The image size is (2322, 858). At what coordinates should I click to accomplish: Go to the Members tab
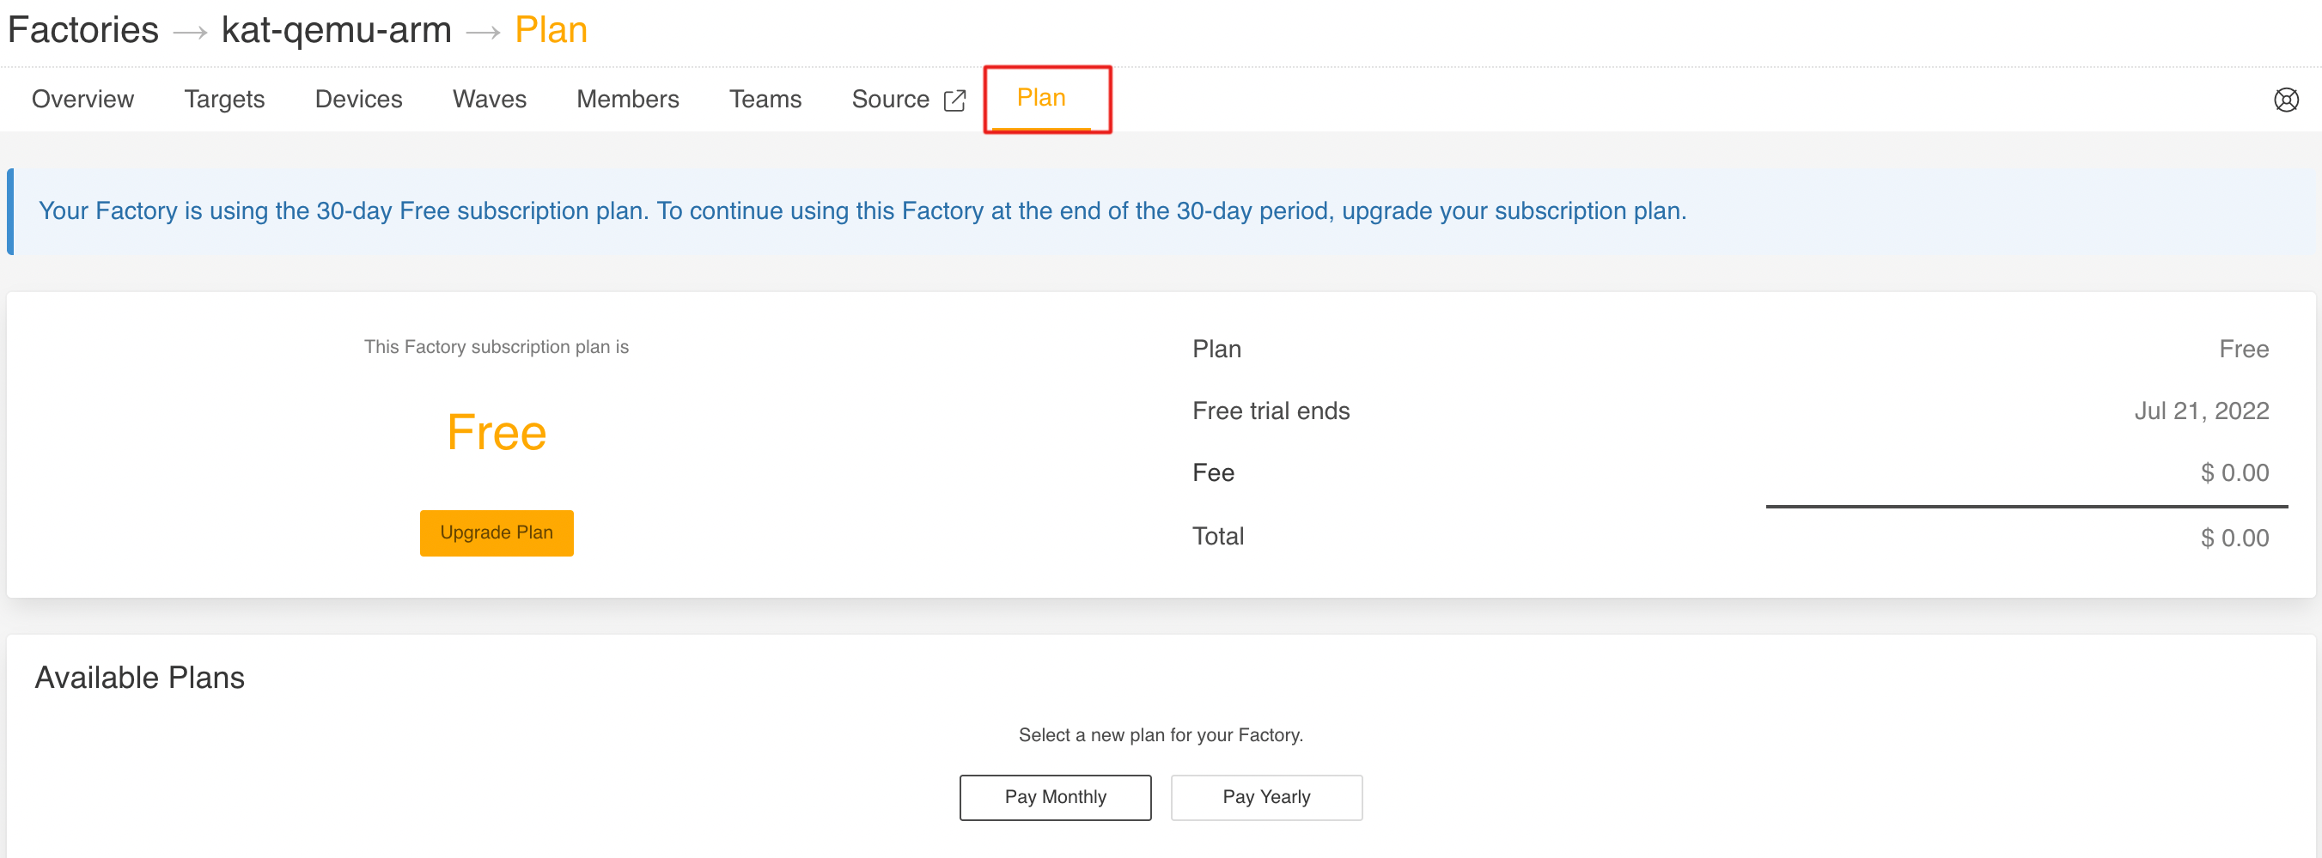pyautogui.click(x=627, y=99)
